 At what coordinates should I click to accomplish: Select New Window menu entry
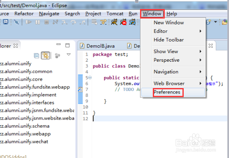click(173, 23)
